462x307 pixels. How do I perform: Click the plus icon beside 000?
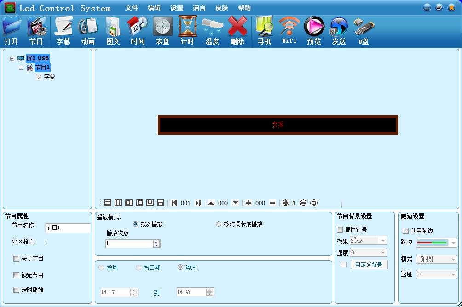coord(248,203)
